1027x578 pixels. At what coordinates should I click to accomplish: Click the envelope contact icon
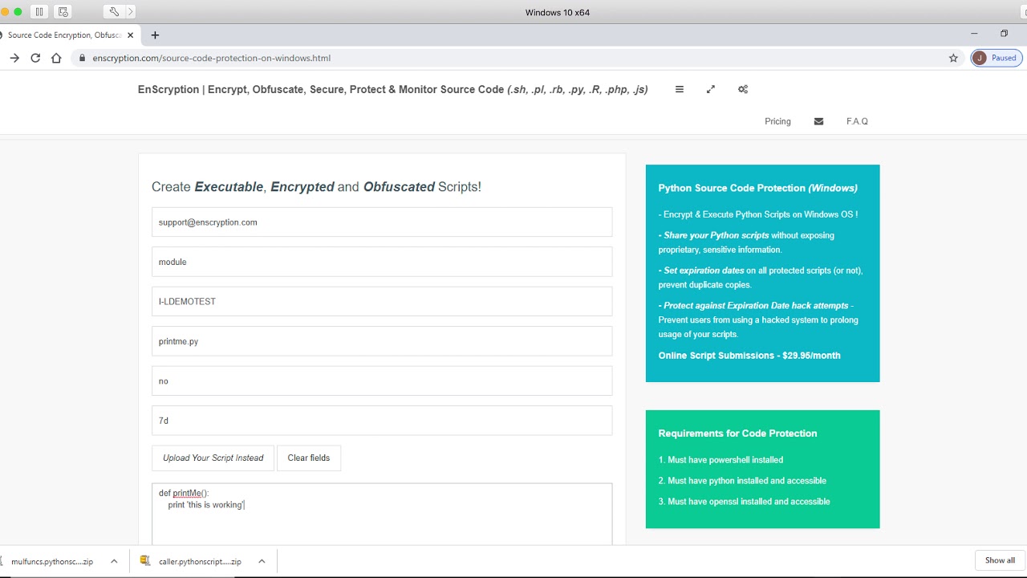(x=818, y=121)
